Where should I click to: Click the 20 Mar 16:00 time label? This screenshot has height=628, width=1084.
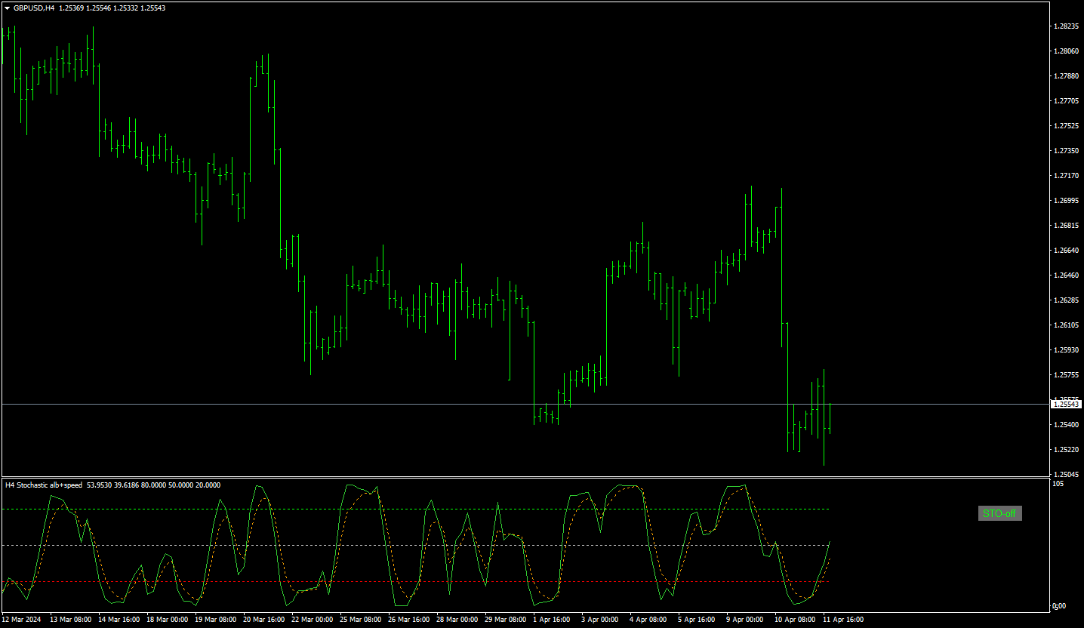coord(264,620)
